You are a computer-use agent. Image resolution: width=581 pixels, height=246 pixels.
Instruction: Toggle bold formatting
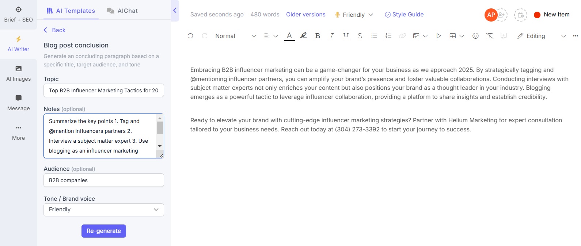pos(318,36)
